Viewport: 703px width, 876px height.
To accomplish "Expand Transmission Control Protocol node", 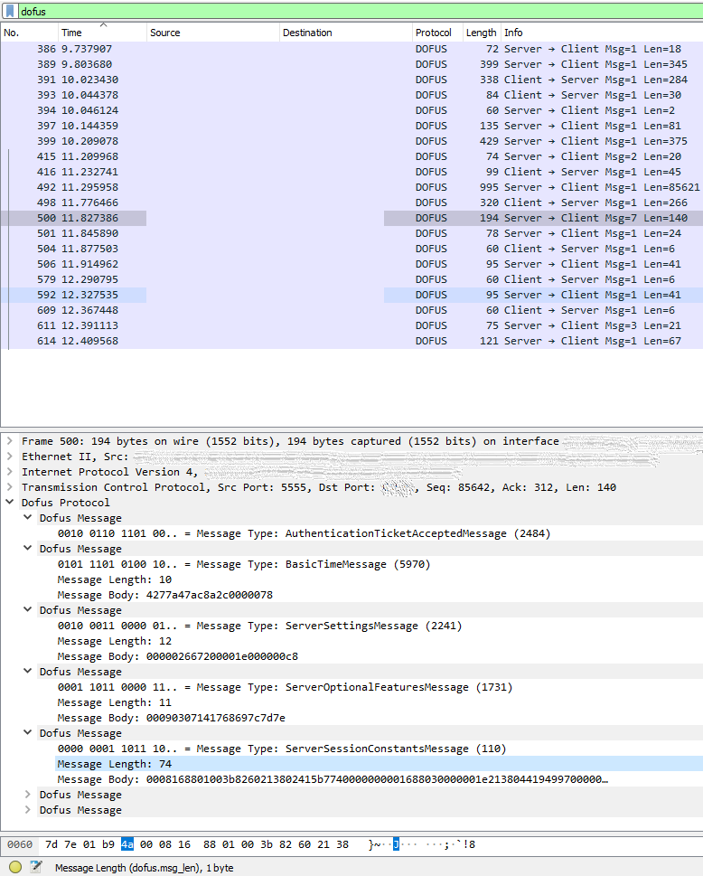I will click(x=10, y=487).
